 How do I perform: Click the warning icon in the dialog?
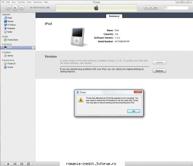coord(81,100)
